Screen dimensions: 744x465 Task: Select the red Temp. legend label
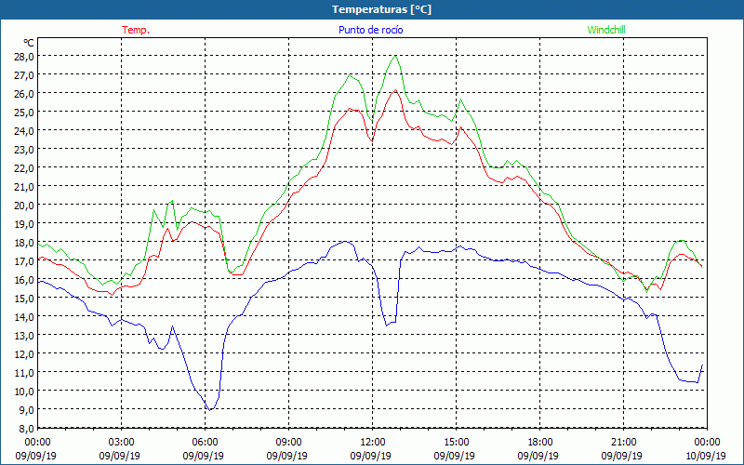136,30
